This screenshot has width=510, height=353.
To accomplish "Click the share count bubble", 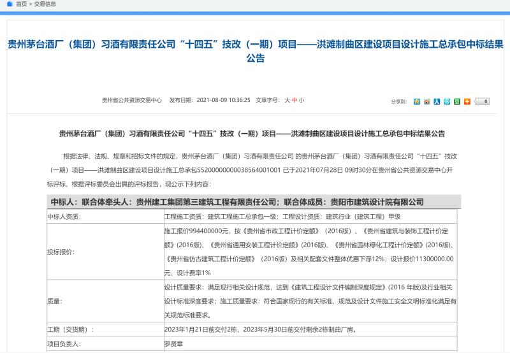I will pyautogui.click(x=483, y=101).
